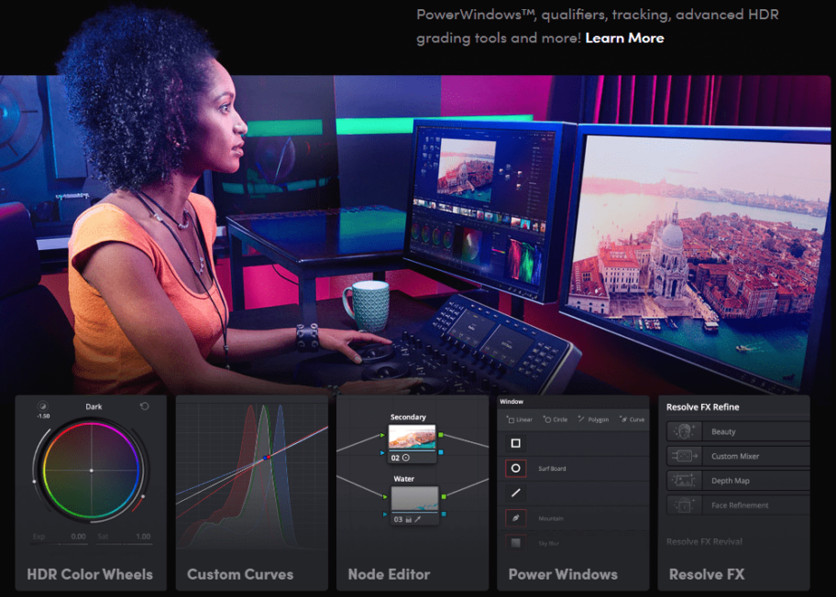Reset the Dark HDR color wheel
The width and height of the screenshot is (836, 597).
point(143,407)
